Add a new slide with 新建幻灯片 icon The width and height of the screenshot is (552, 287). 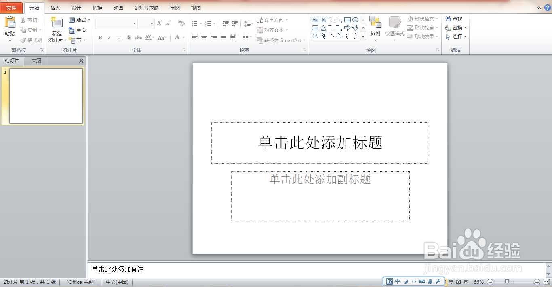(x=57, y=23)
